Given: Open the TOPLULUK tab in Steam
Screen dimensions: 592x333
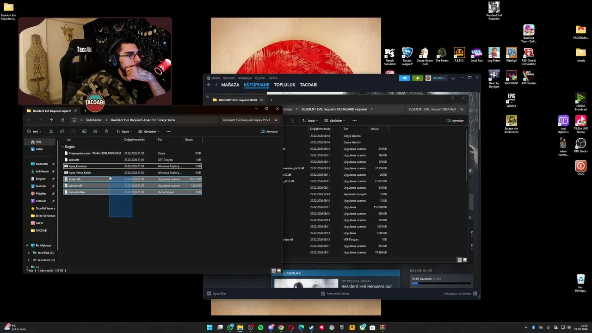Looking at the screenshot, I should click(284, 85).
